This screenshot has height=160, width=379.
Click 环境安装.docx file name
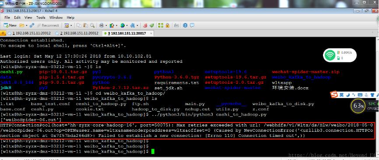290,88
